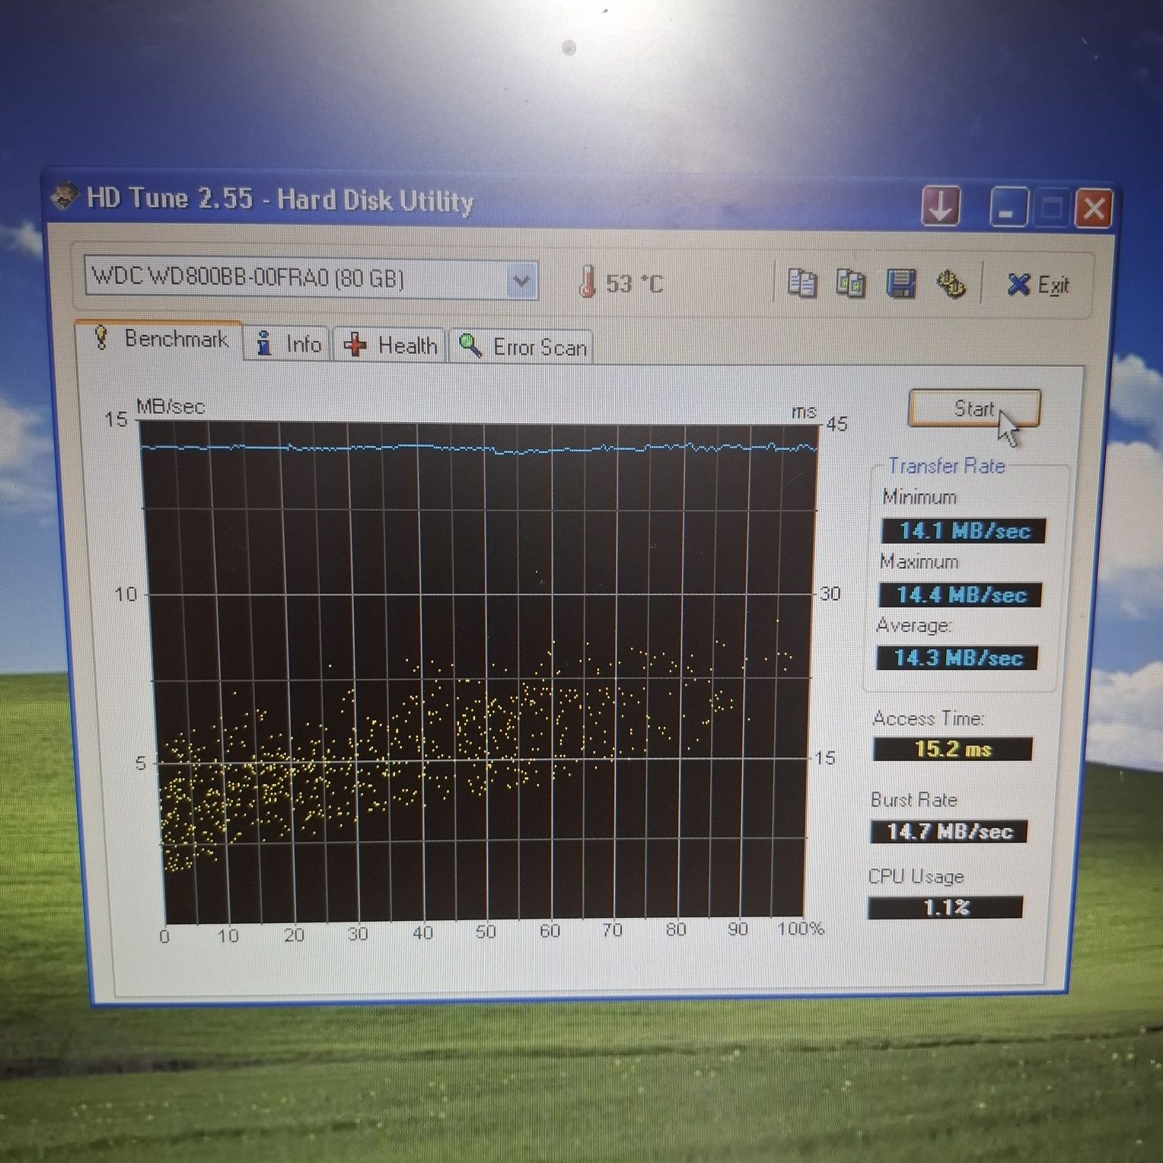
Task: Click the CPU Usage 1.1% value
Action: pyautogui.click(x=945, y=907)
